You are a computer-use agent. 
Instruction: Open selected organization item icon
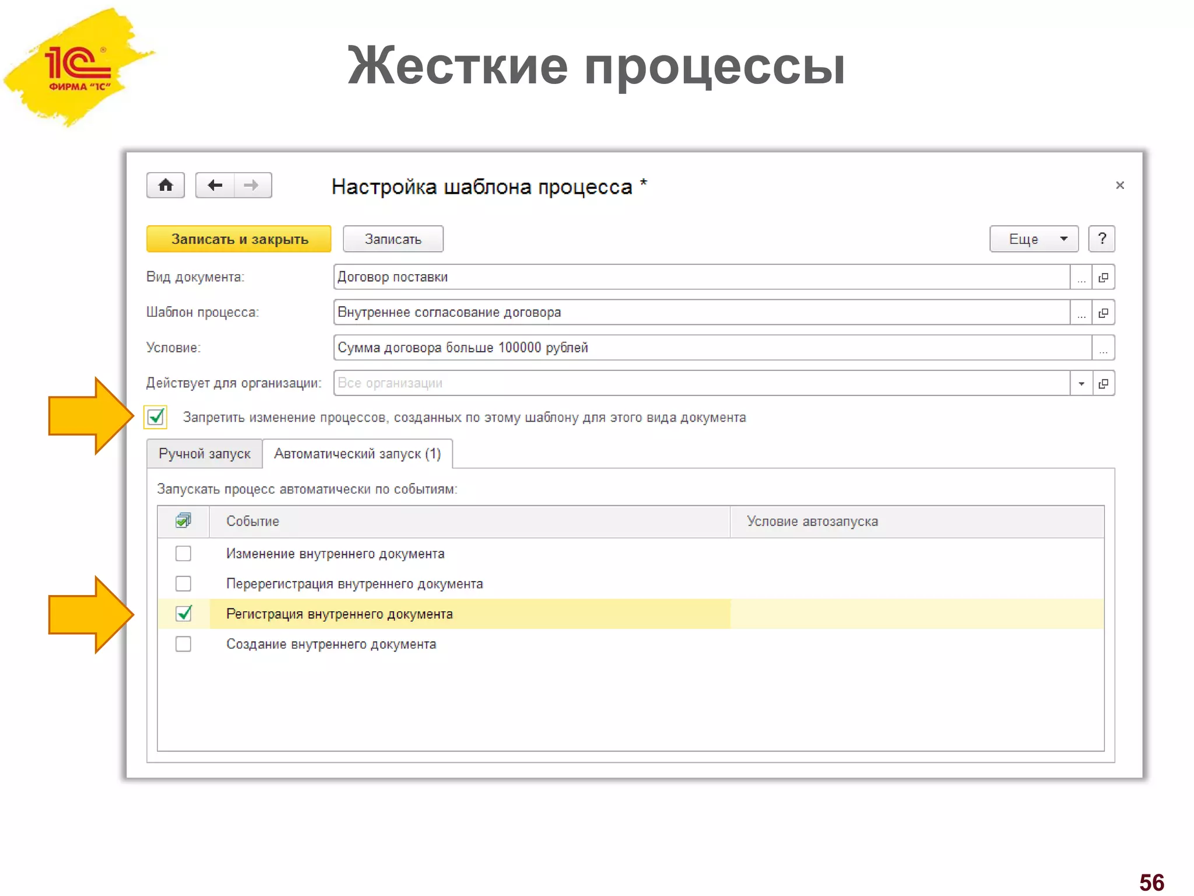click(1103, 383)
